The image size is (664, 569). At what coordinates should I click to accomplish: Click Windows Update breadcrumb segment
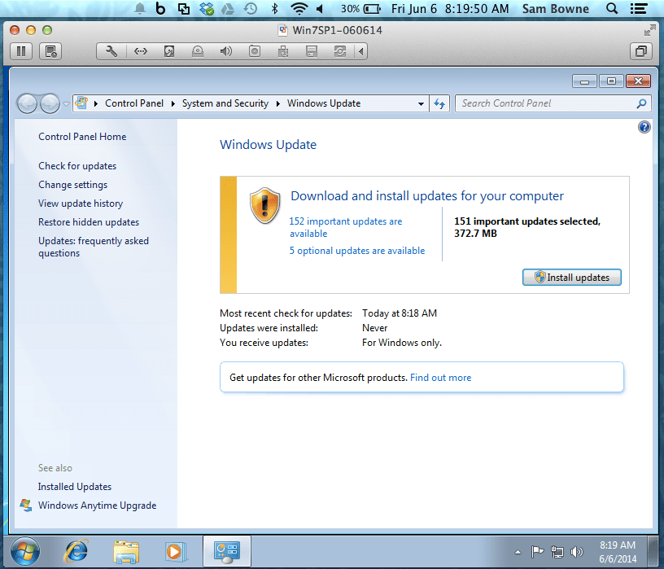pos(324,103)
